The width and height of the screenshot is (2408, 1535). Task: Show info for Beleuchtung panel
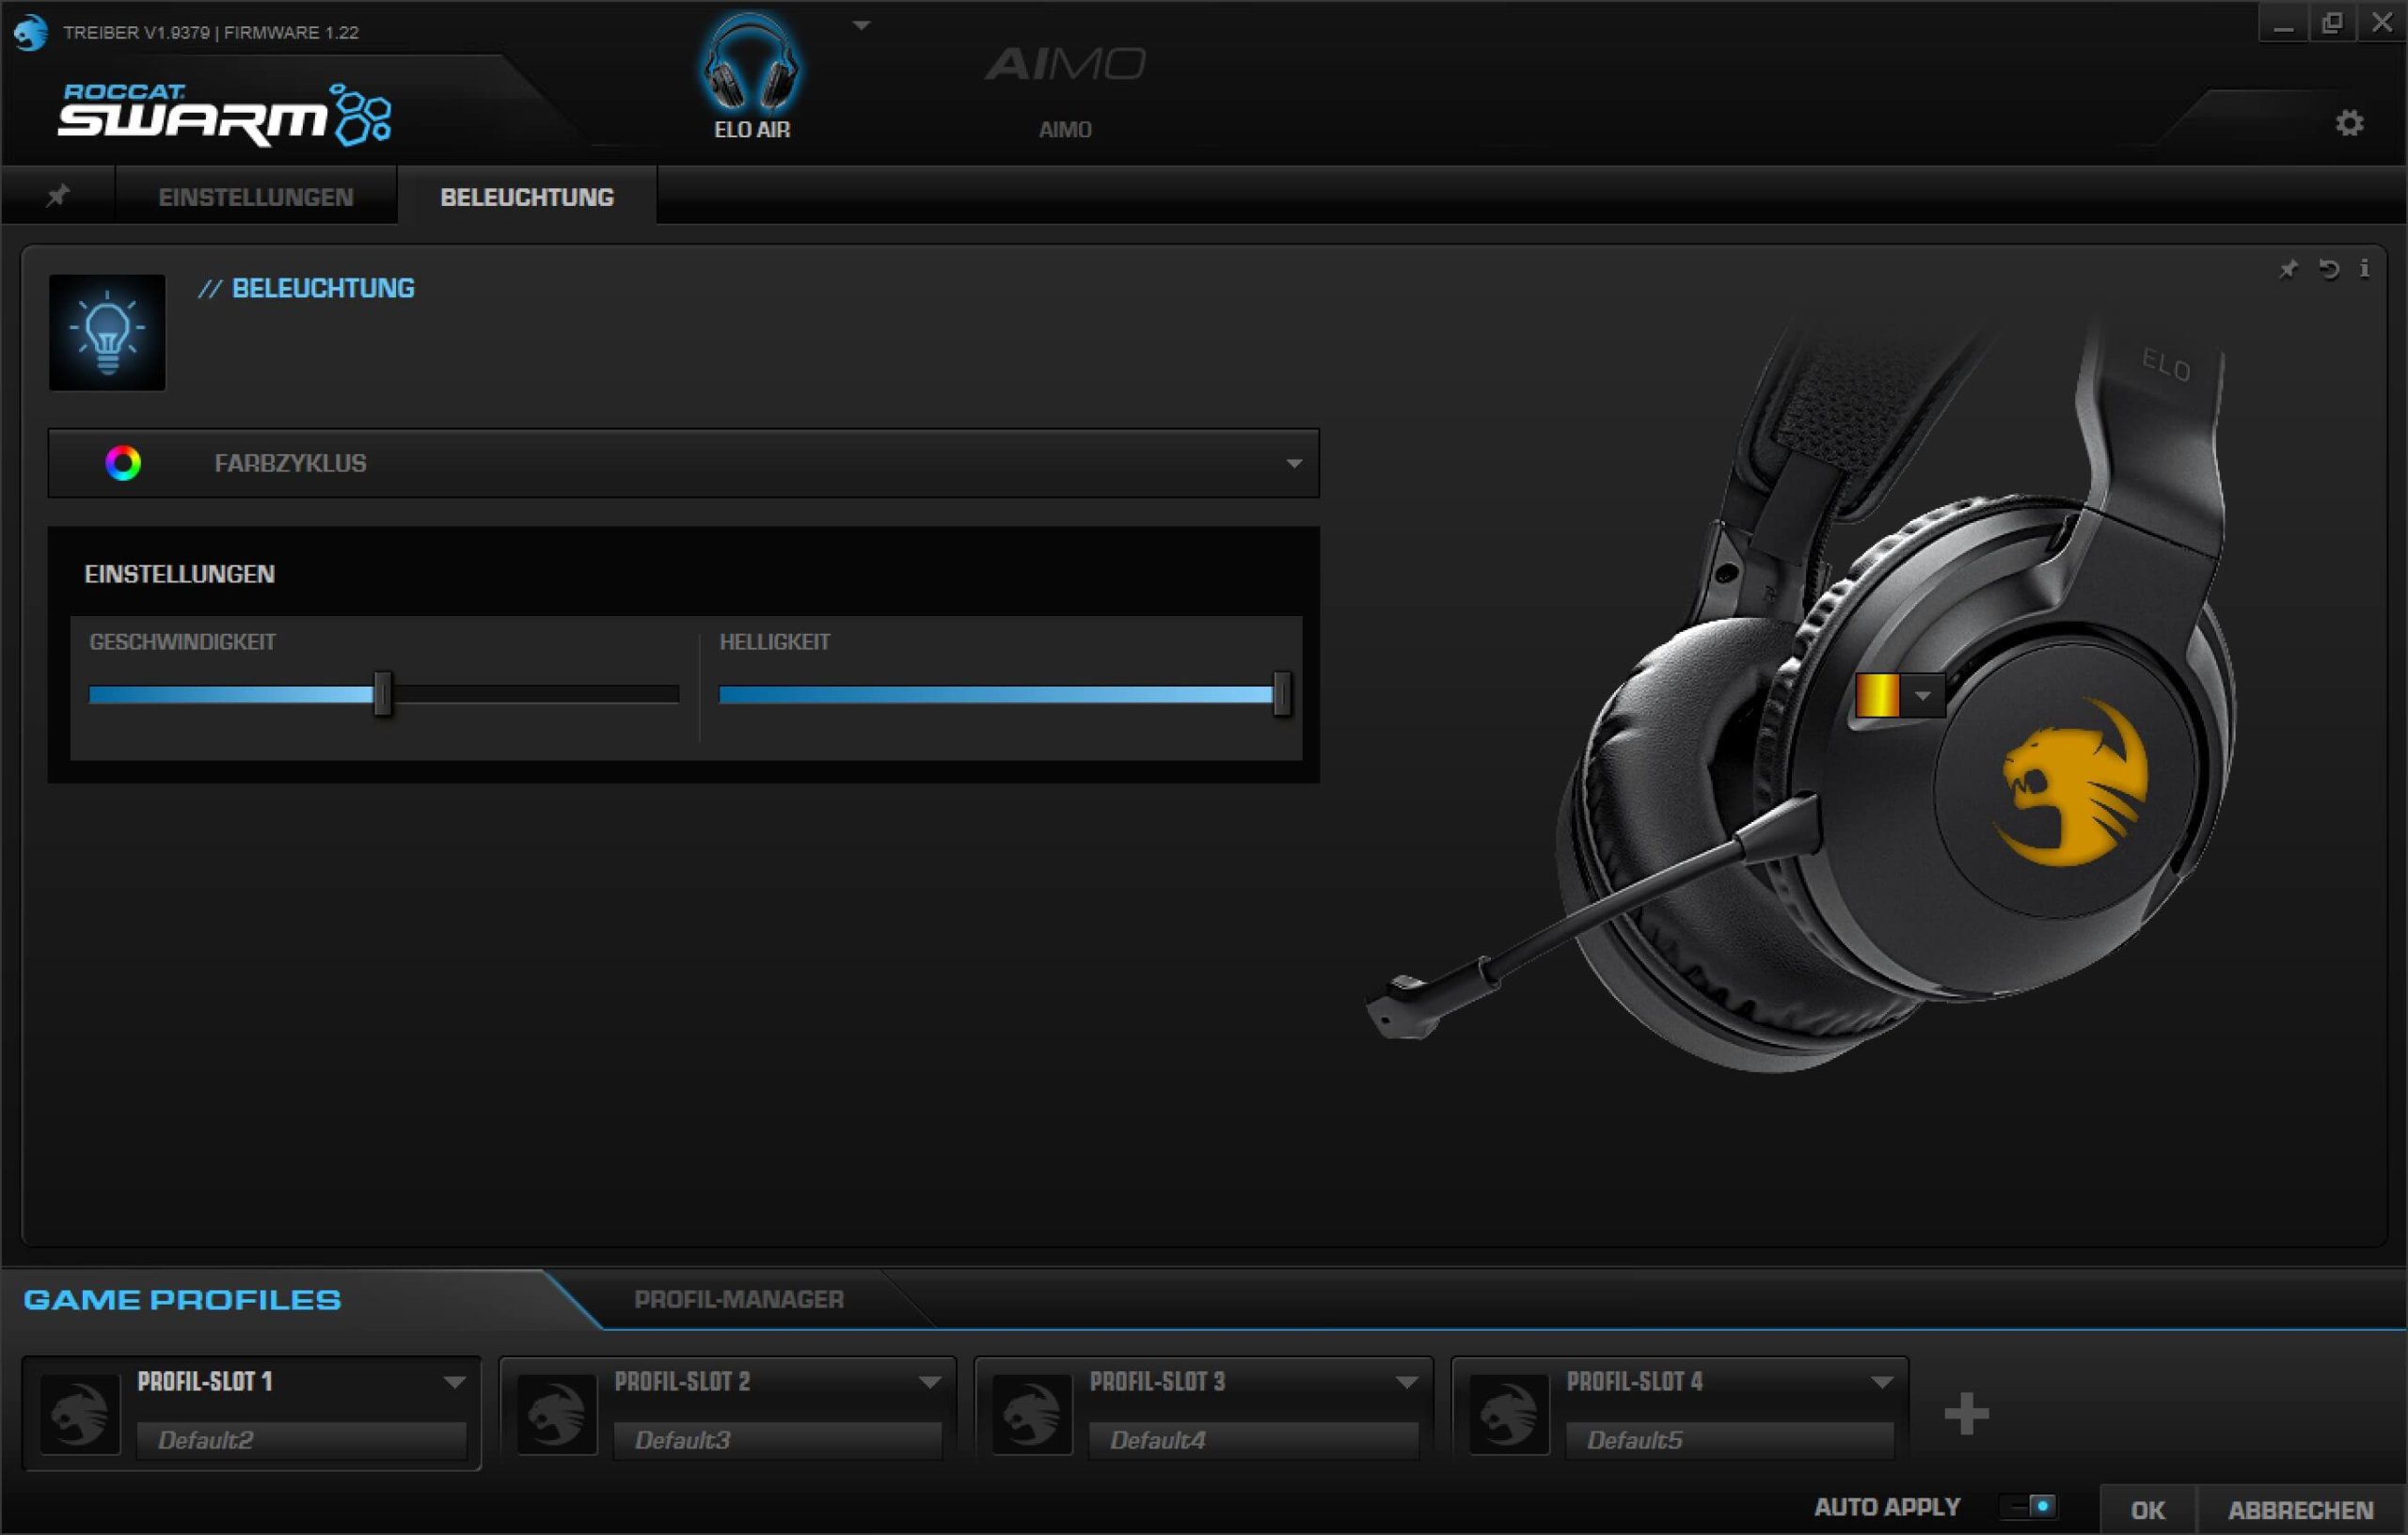coord(2364,268)
